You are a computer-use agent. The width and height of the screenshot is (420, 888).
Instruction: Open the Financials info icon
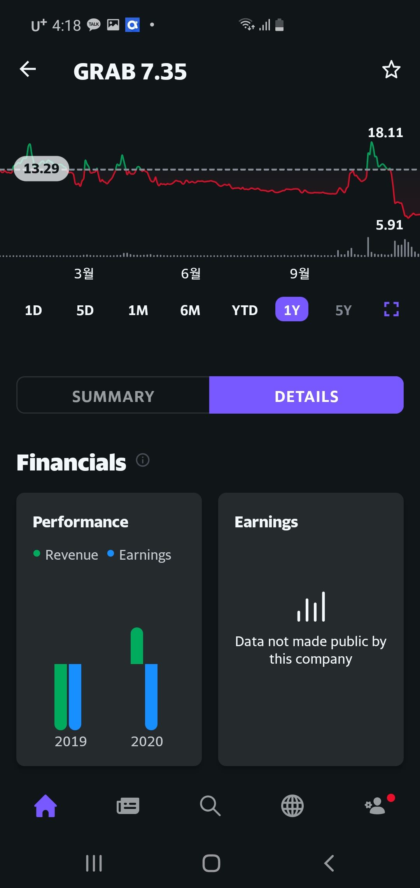143,460
